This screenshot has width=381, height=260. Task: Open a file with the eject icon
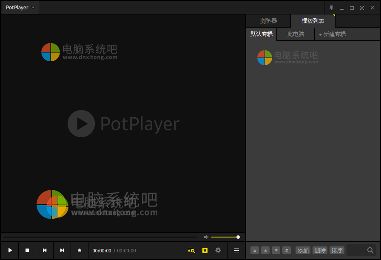coord(80,250)
